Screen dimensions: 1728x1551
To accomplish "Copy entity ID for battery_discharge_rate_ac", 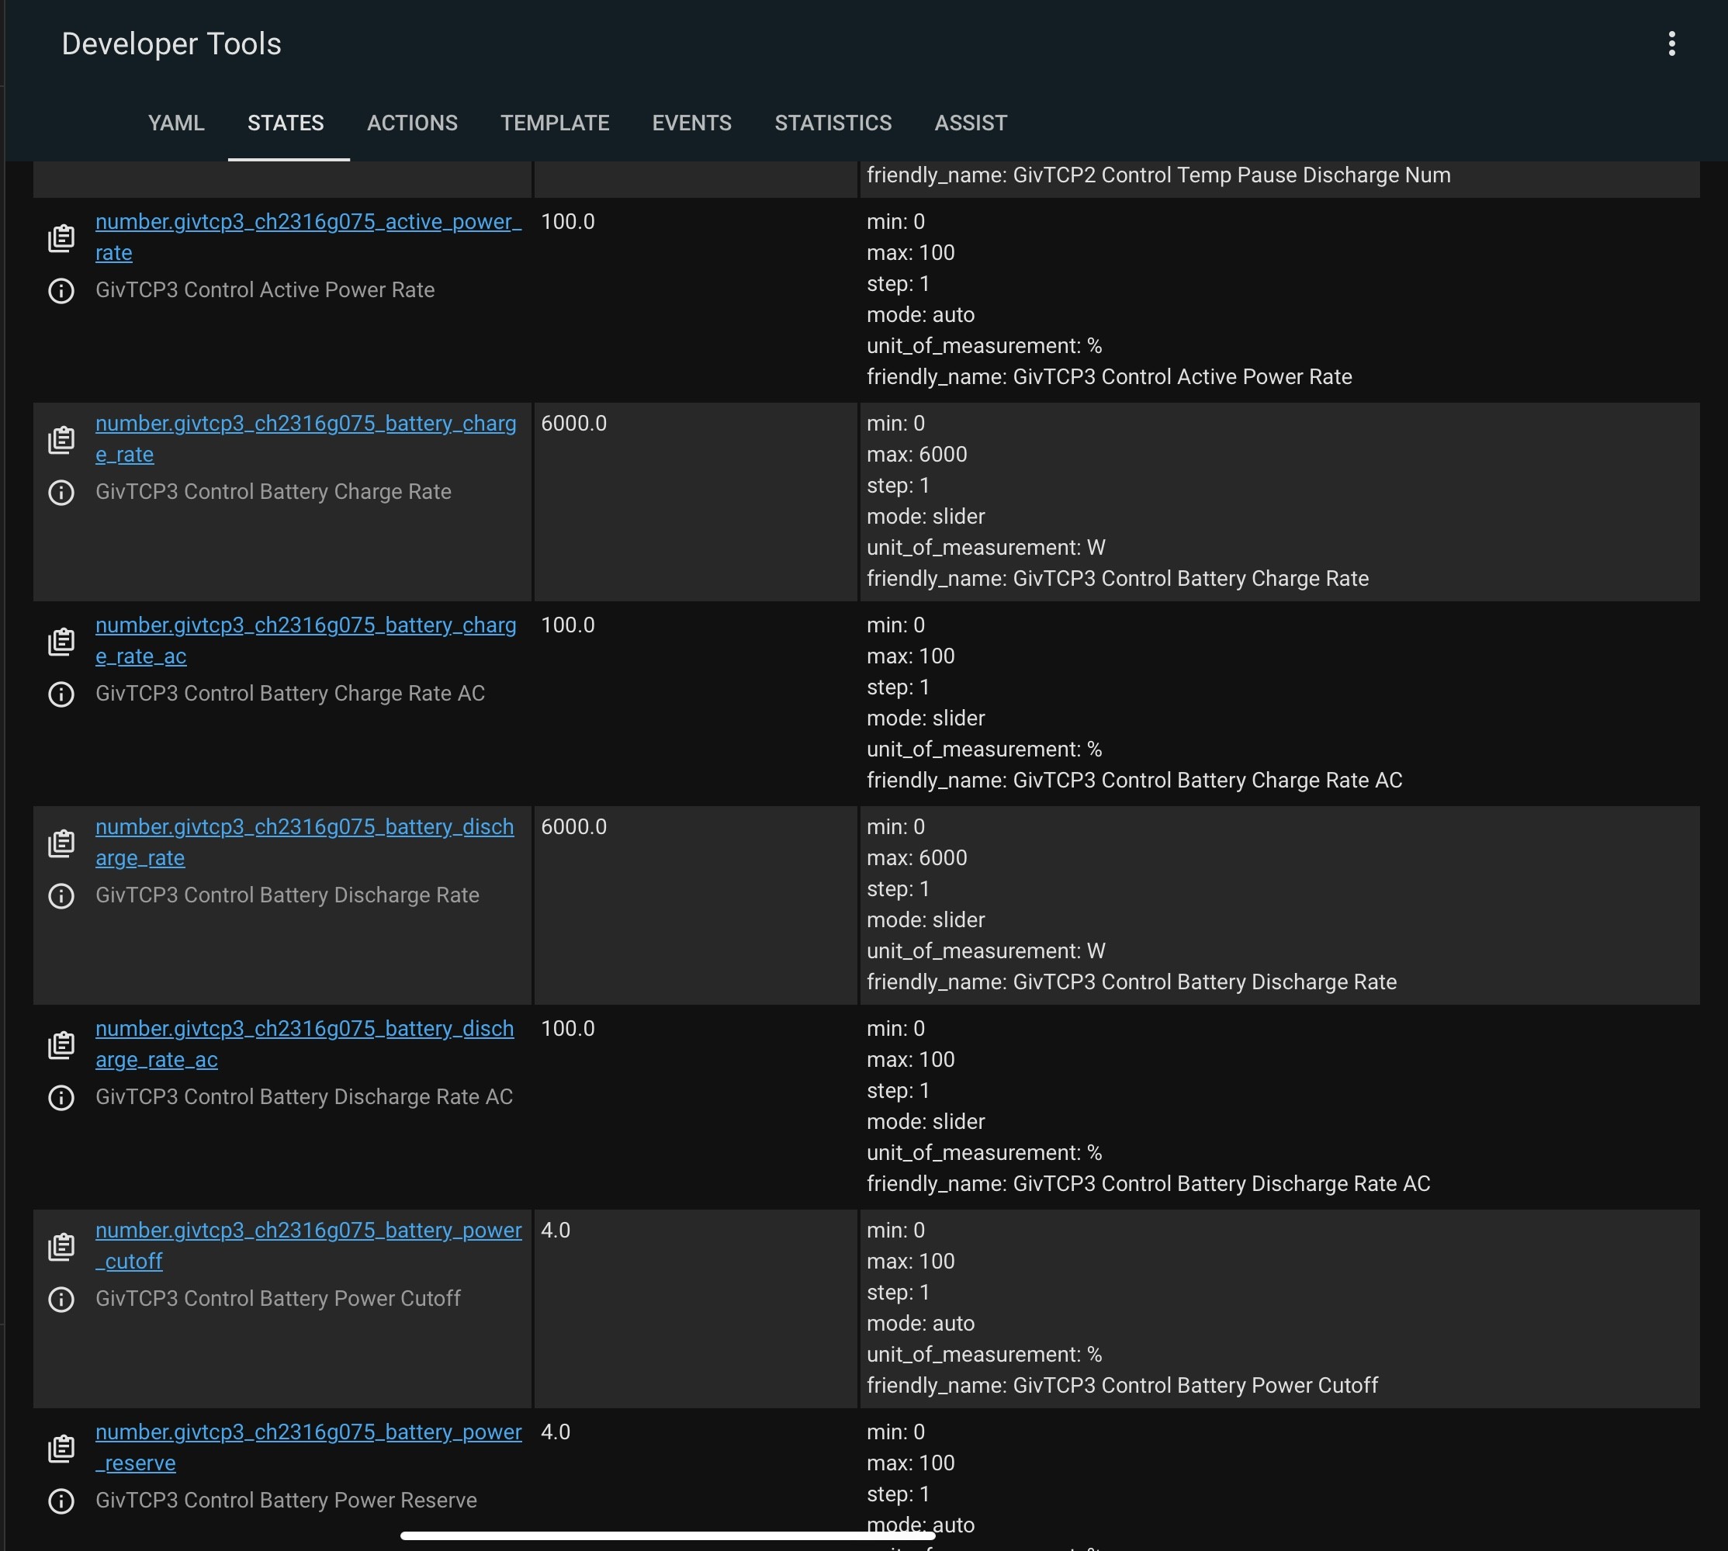I will (61, 1046).
